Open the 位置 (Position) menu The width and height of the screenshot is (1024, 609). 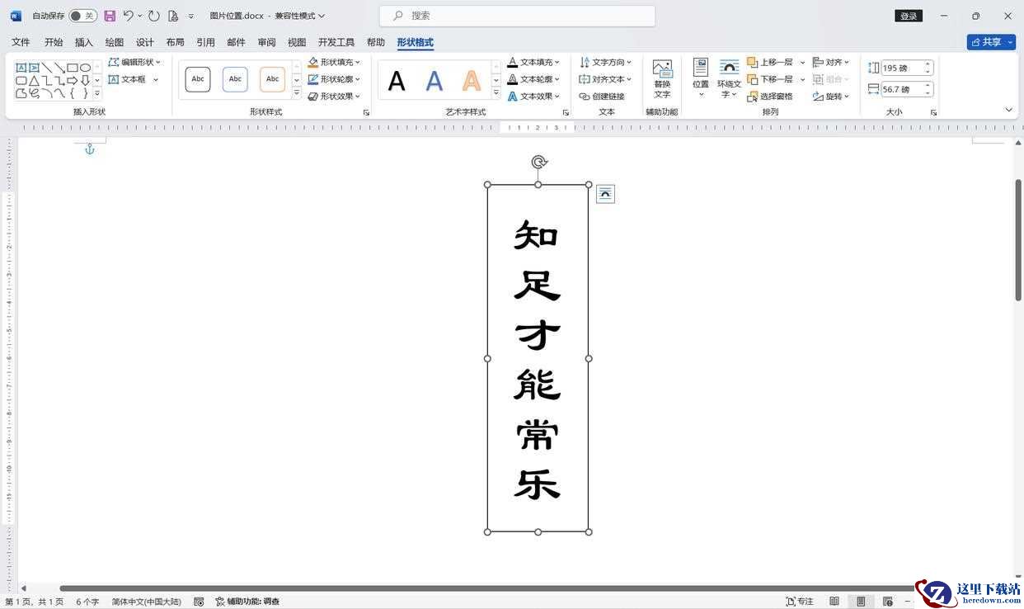click(x=701, y=79)
